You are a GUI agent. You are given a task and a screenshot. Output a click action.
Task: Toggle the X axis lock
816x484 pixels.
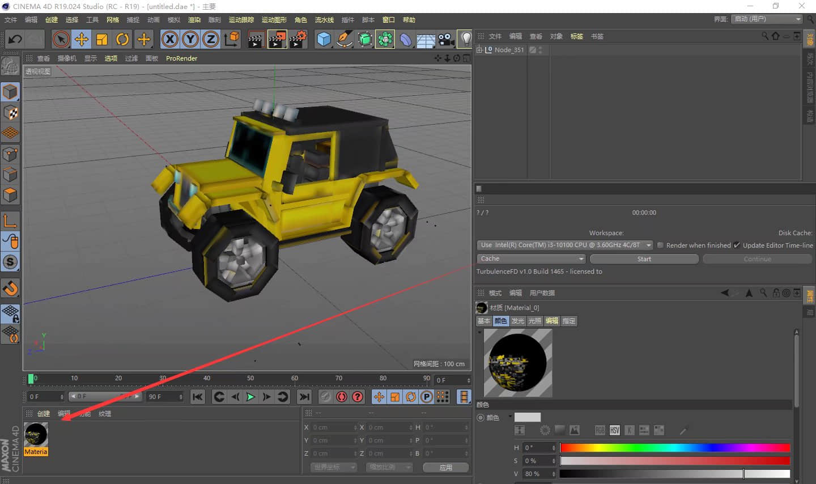tap(169, 39)
